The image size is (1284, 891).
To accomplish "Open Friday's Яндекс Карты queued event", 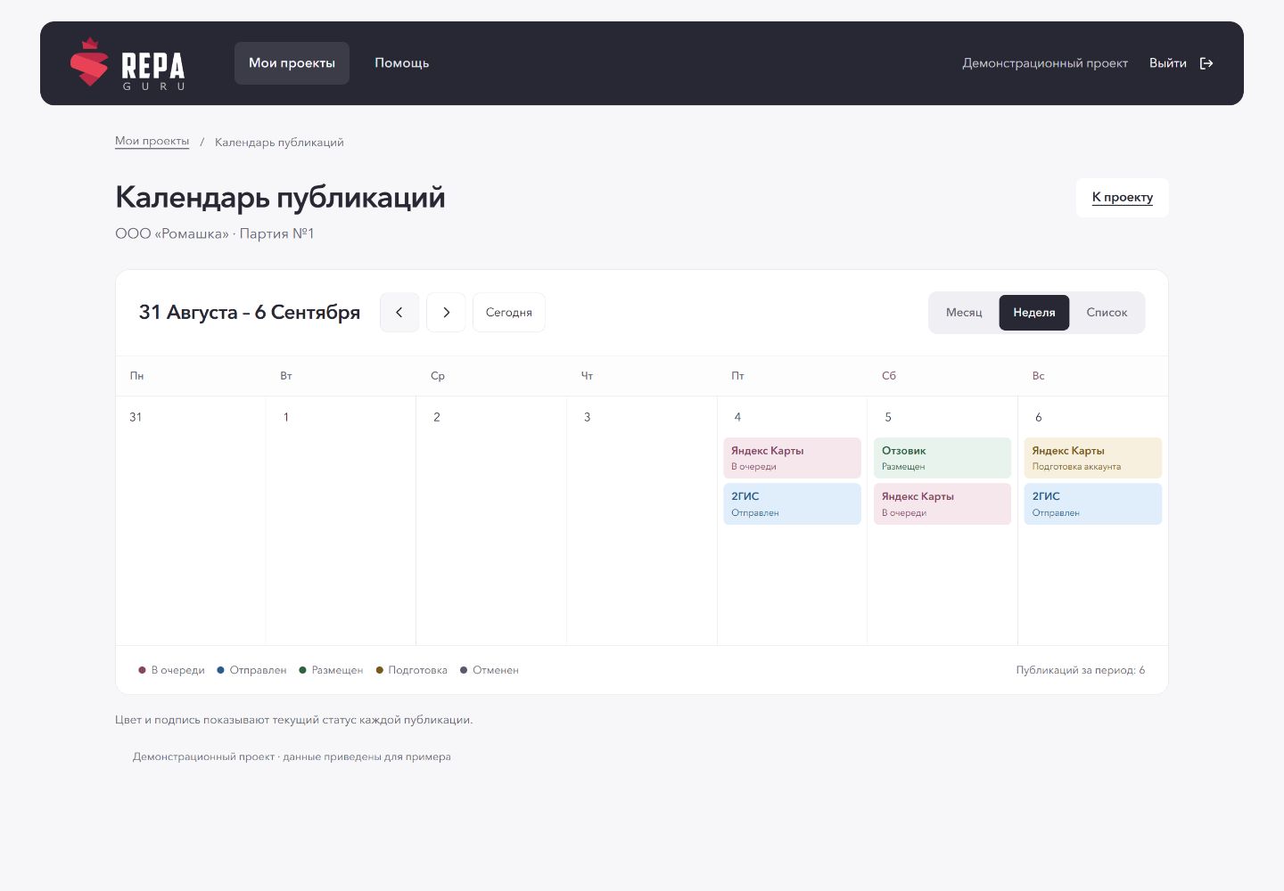I will (x=792, y=458).
